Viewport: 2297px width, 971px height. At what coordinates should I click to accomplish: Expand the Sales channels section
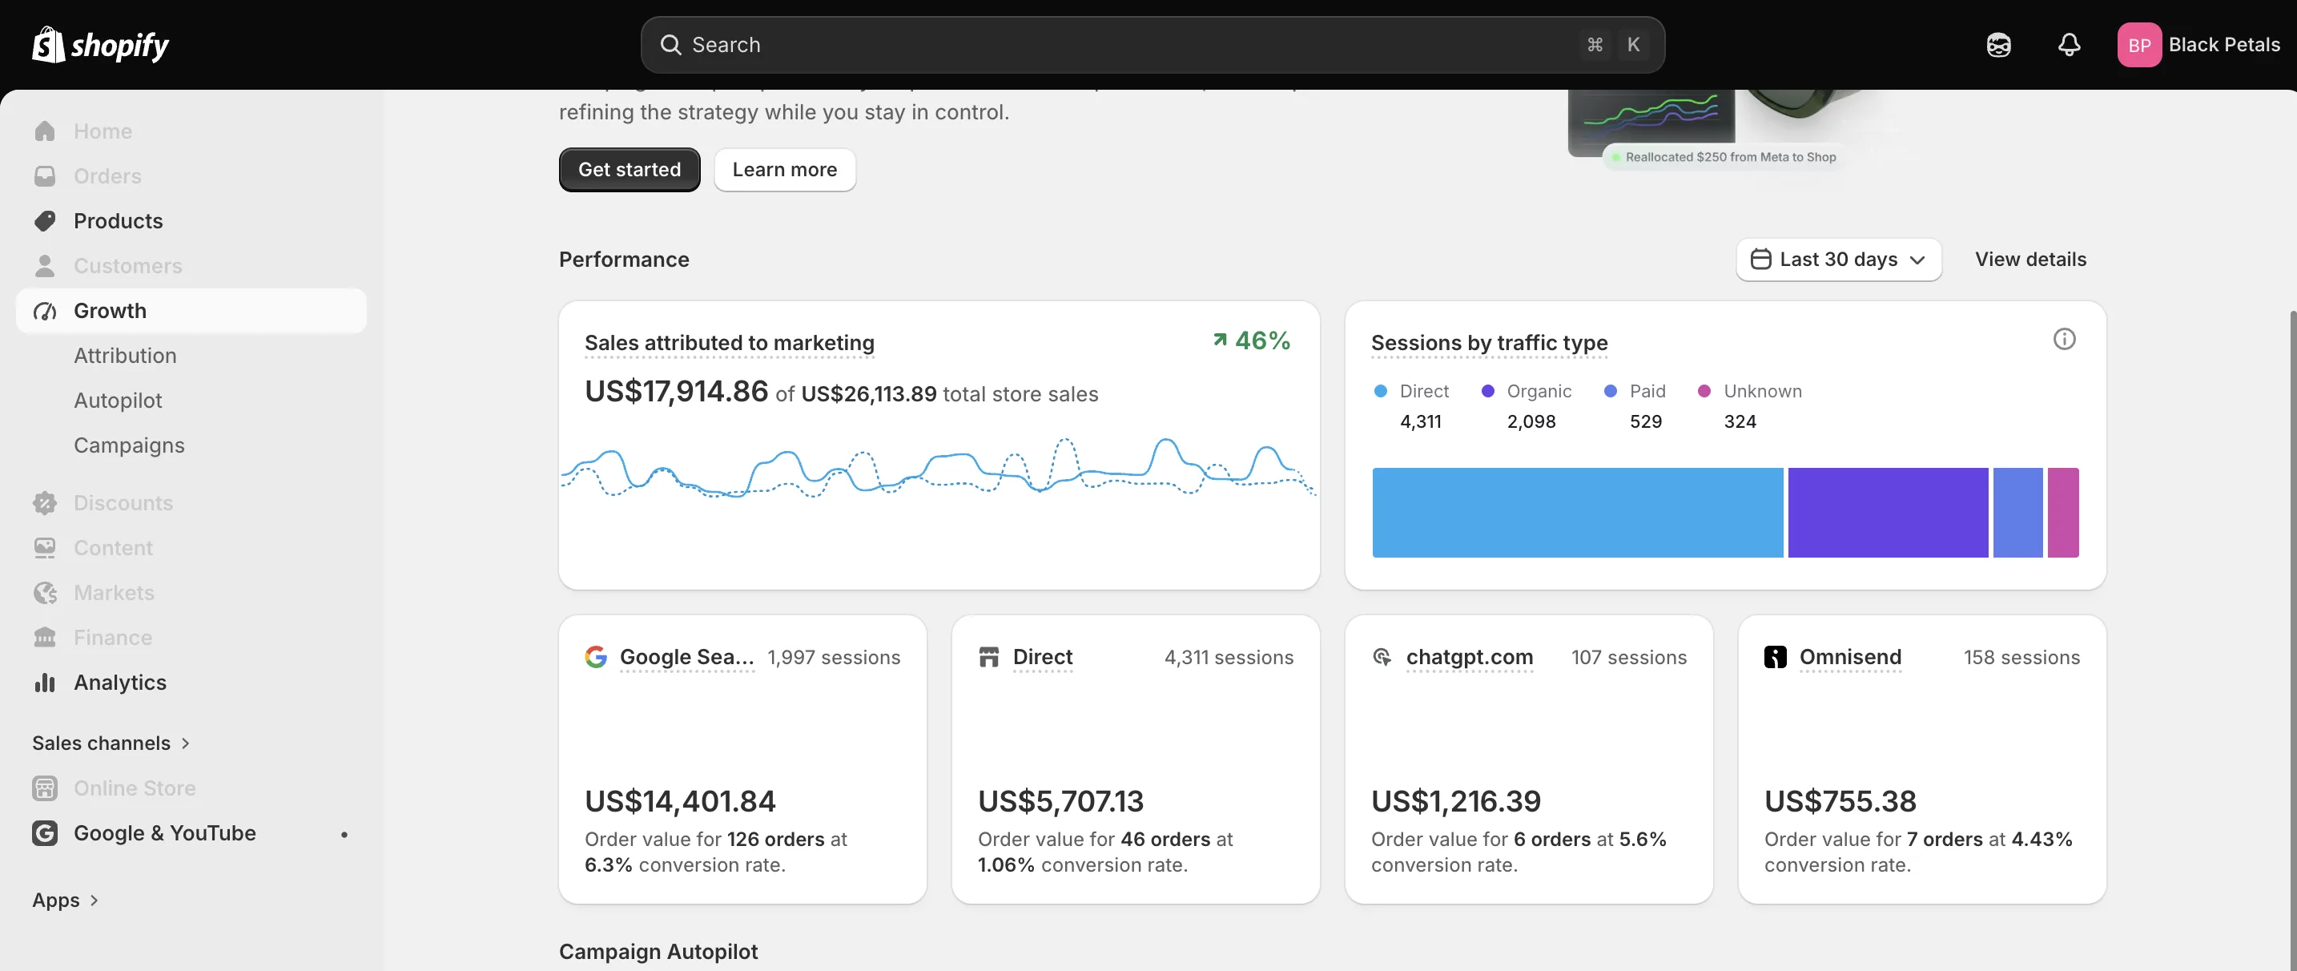[111, 743]
